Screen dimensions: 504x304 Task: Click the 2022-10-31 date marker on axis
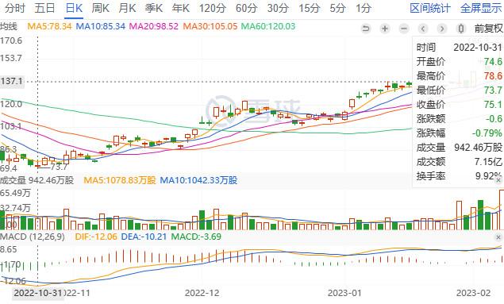click(x=38, y=293)
